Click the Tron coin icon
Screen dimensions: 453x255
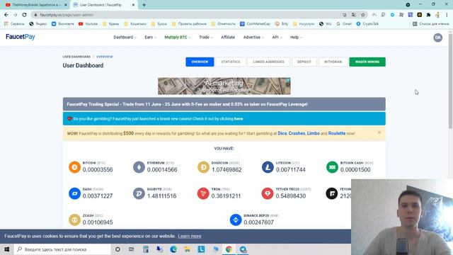pos(203,193)
